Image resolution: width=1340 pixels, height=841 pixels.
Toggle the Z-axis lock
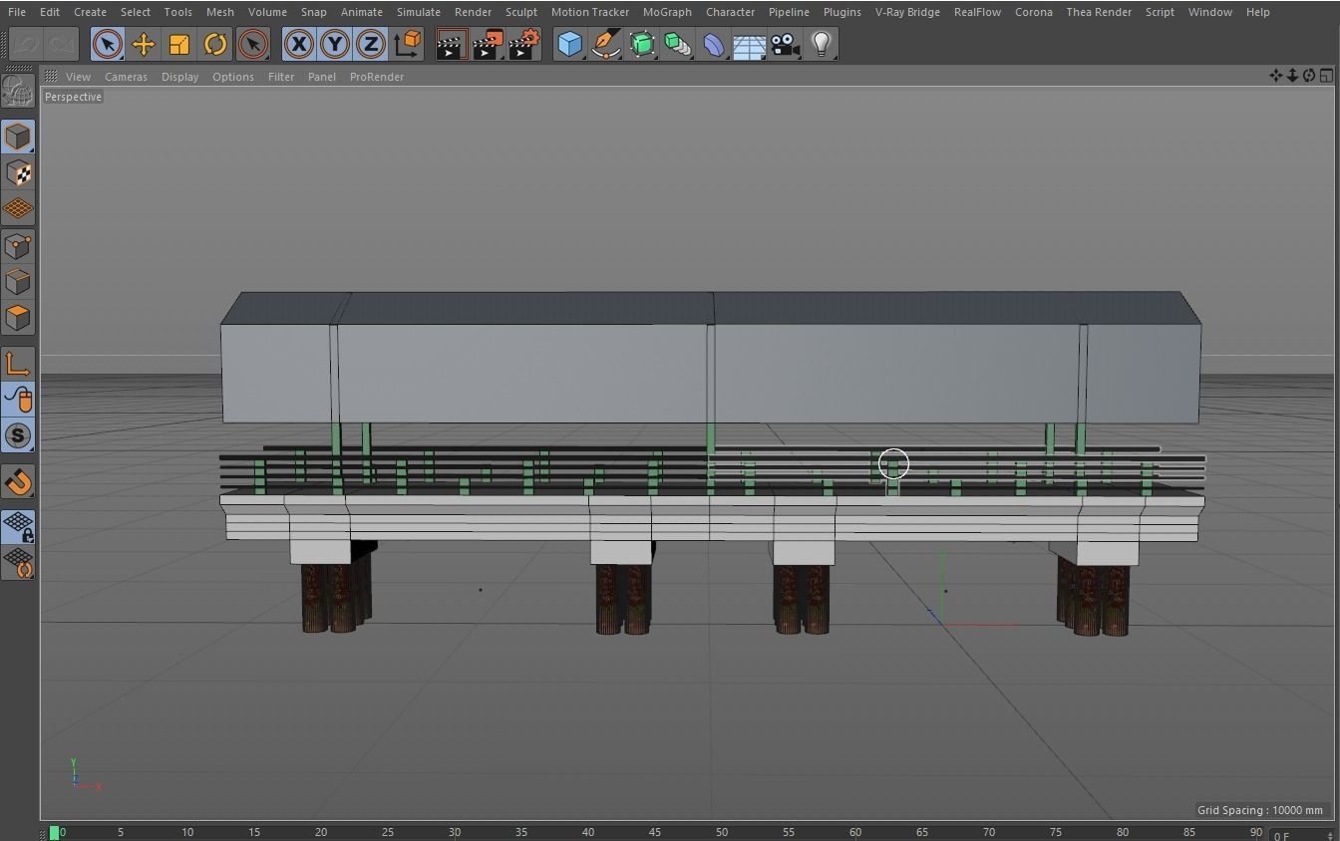click(371, 44)
